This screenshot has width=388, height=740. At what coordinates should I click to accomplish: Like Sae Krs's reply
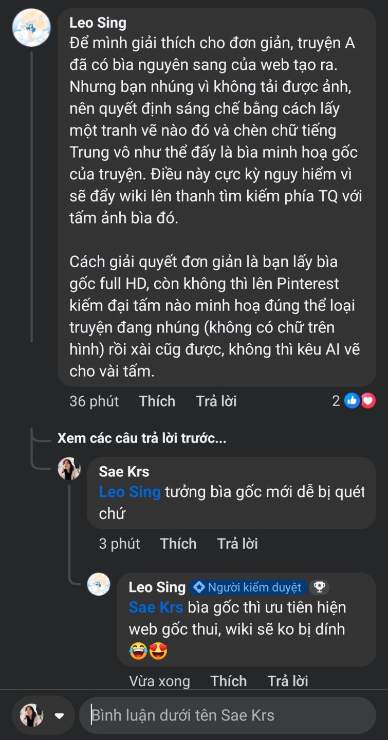point(178,543)
